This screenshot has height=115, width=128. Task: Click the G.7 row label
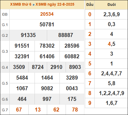5,110
